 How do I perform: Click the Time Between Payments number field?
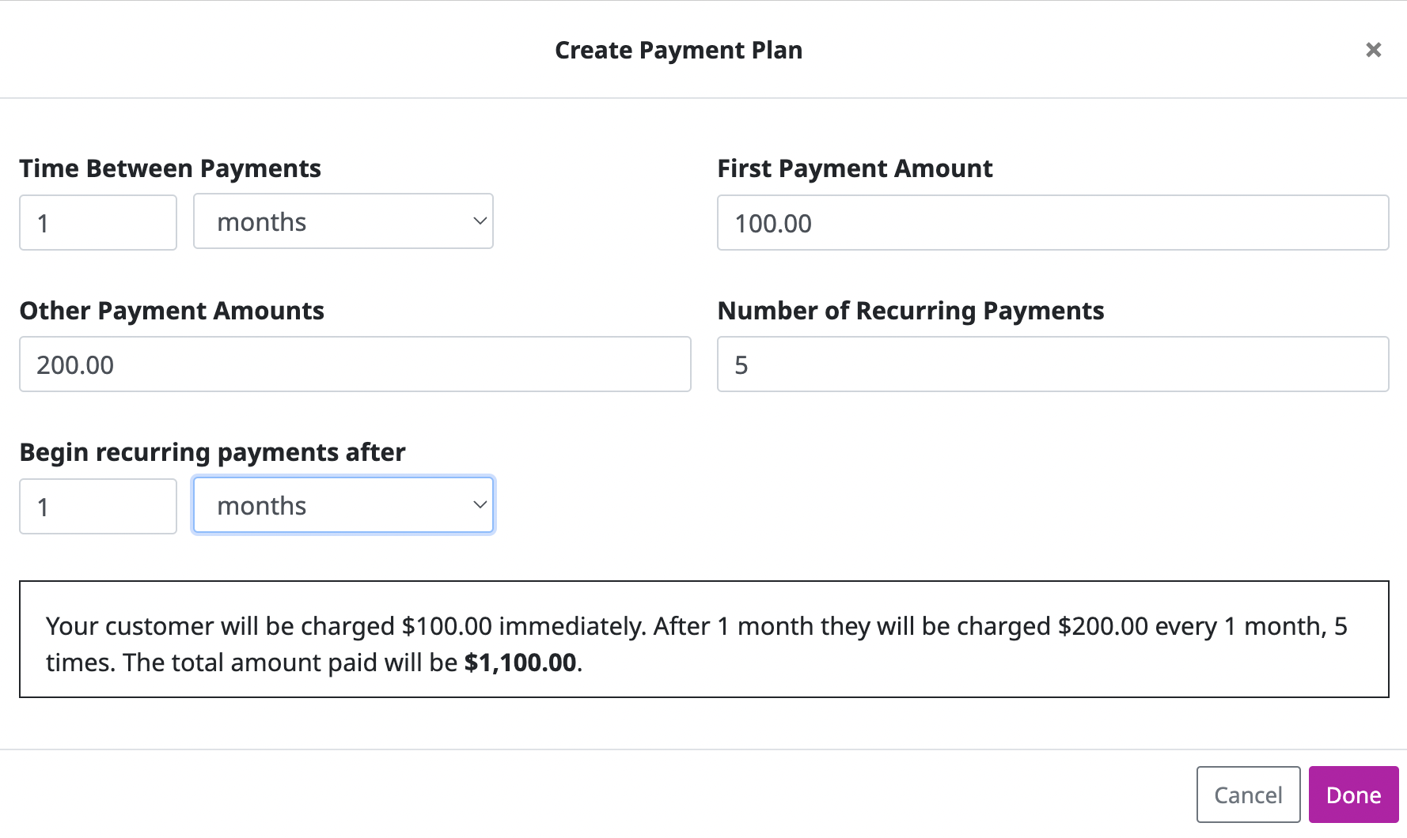[97, 222]
